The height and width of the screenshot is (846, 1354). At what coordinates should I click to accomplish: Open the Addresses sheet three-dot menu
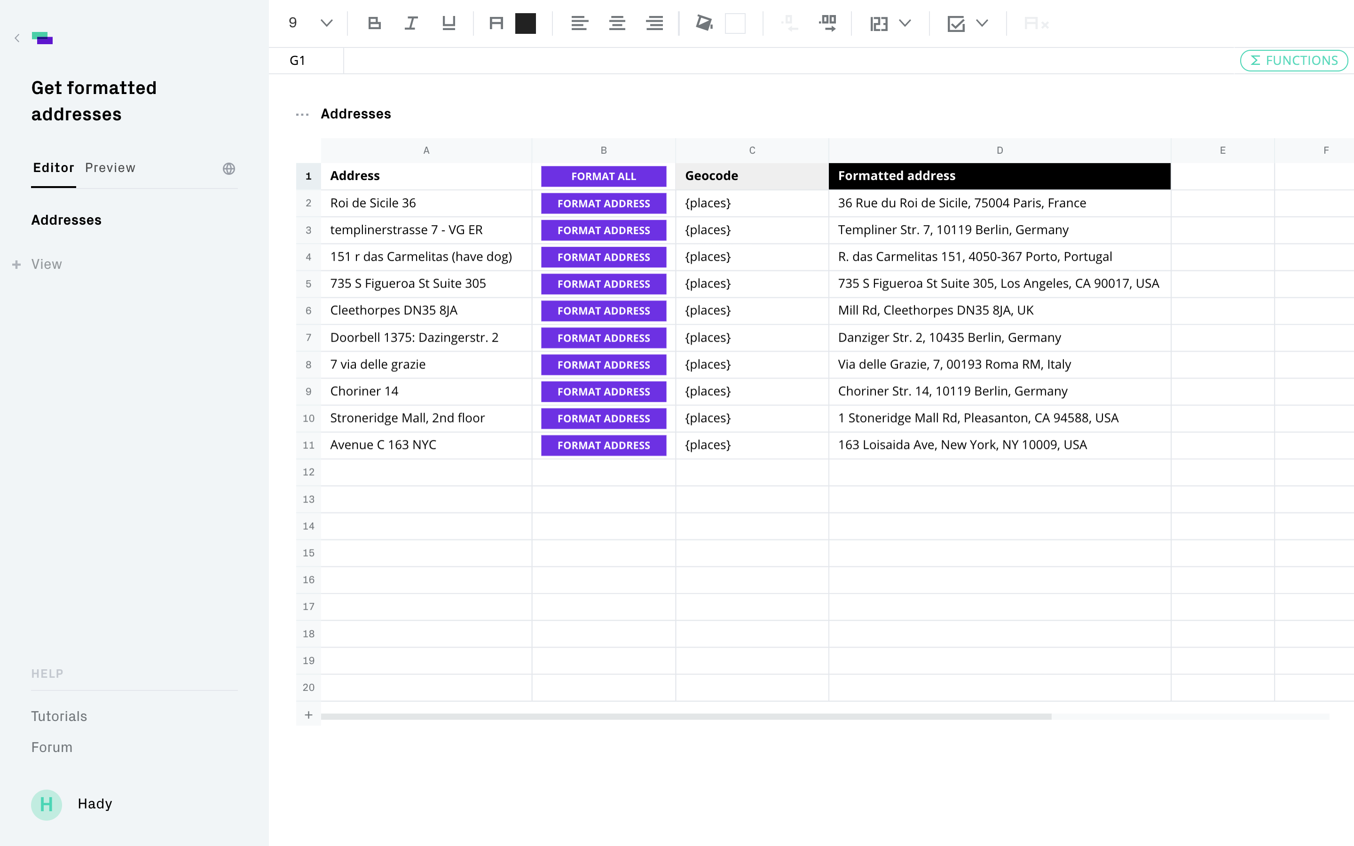[x=302, y=114]
